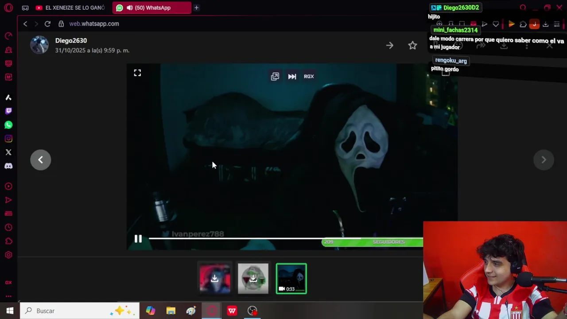567x319 pixels.
Task: Mute audio on the WhatsApp tab
Action: click(129, 8)
